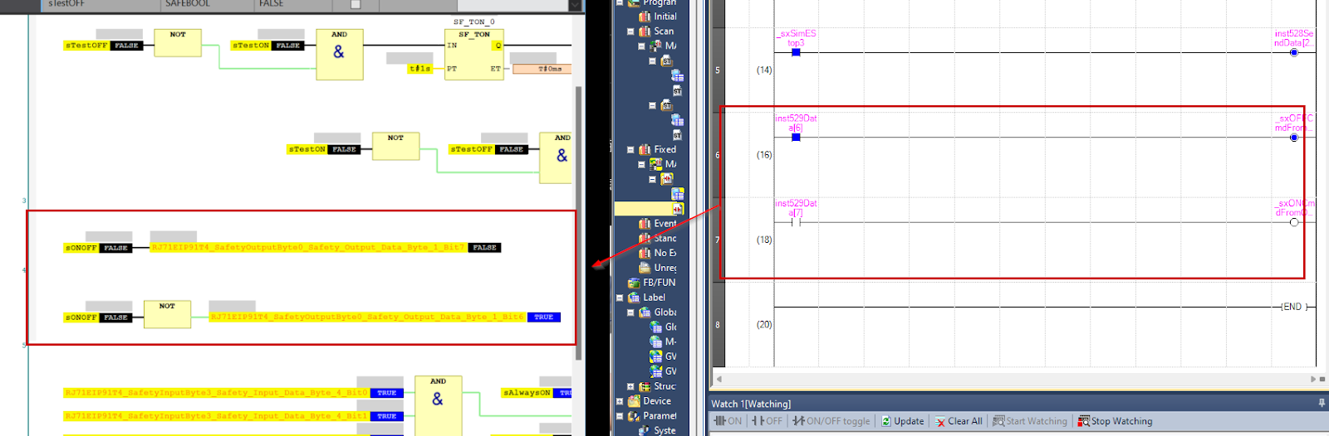Screen dimensions: 1329x436
Task: Select the SF_TON function block
Action: click(x=475, y=53)
